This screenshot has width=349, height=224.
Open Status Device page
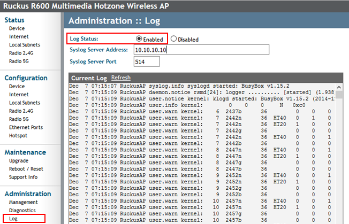pyautogui.click(x=17, y=28)
